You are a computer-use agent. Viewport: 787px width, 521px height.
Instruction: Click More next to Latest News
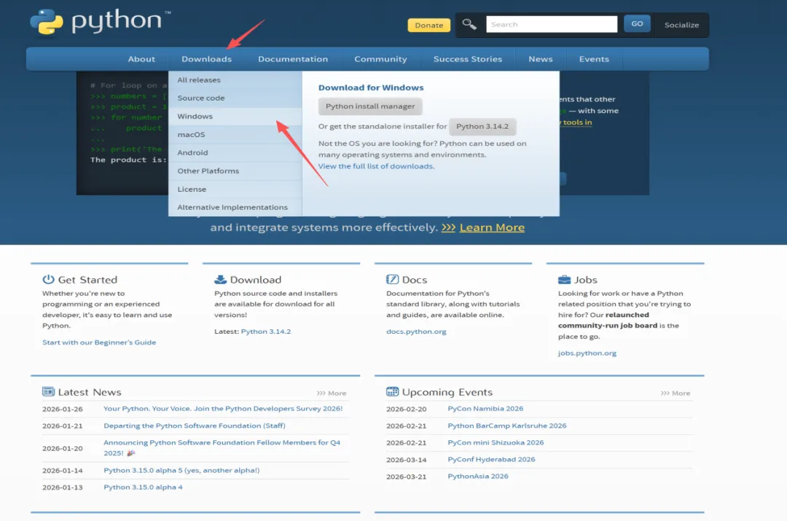coord(332,393)
